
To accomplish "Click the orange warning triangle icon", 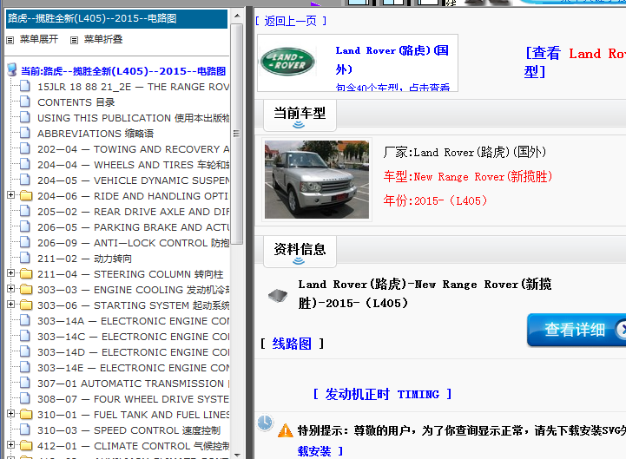I will click(x=285, y=430).
